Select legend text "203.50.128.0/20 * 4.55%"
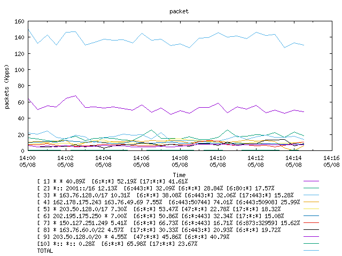Image resolution: width=342 pixels, height=256 pixels. click(x=90, y=237)
